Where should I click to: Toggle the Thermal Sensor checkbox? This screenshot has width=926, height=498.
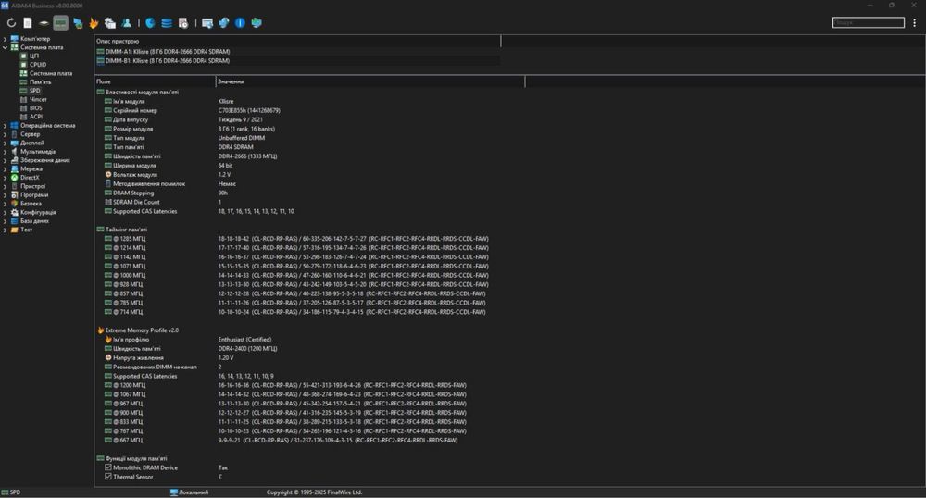coord(108,477)
